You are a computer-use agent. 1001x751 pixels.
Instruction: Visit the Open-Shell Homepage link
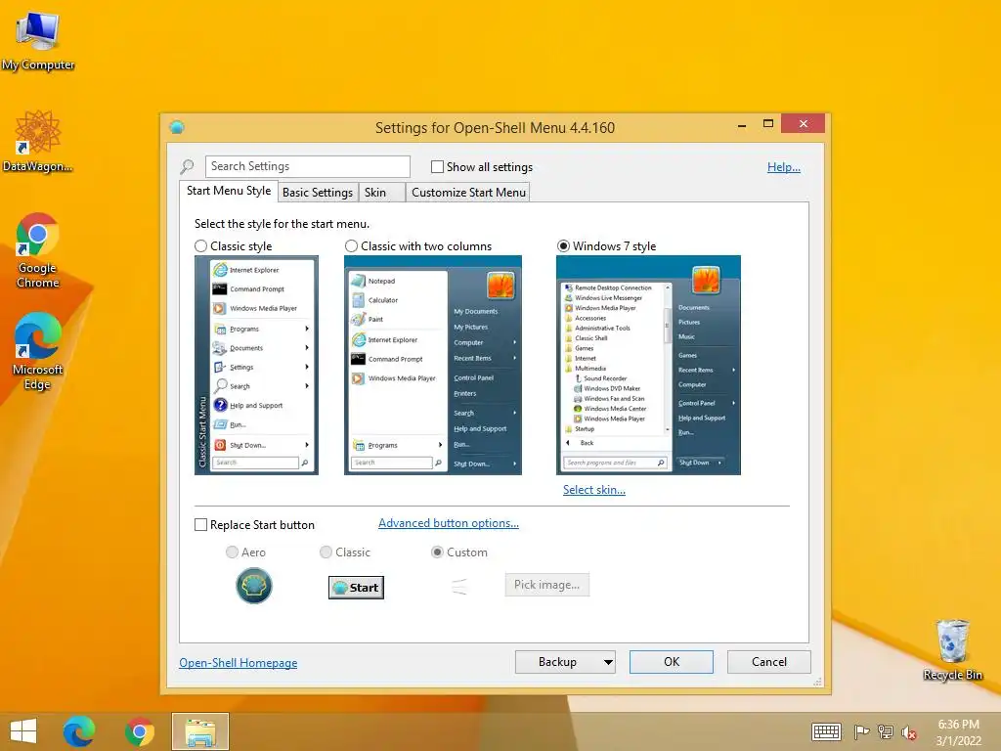(239, 663)
